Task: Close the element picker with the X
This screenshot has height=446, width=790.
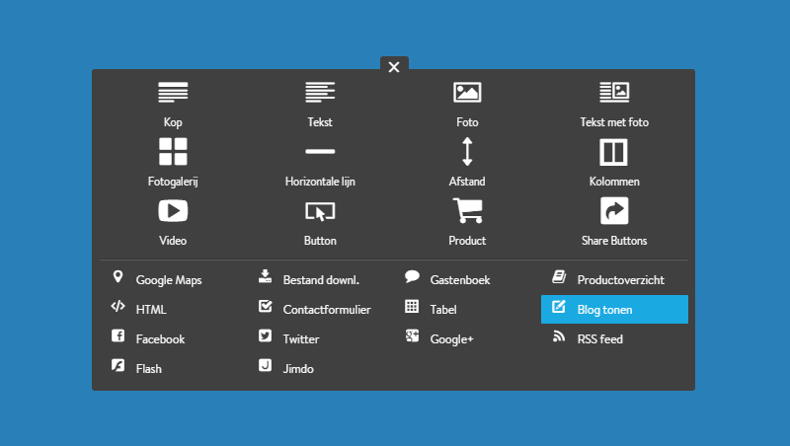Action: pyautogui.click(x=394, y=66)
